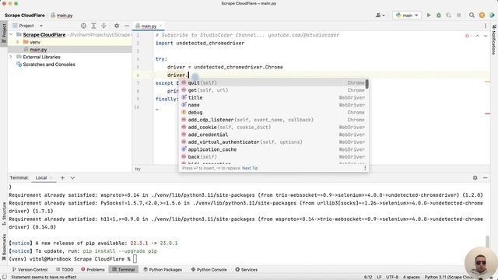Change 4 spaces indent setting
The height and width of the screenshot is (280, 498).
point(412,277)
